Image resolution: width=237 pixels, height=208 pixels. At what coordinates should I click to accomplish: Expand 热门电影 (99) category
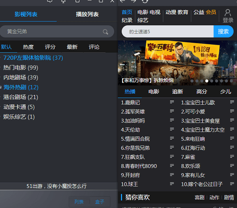pos(21,68)
